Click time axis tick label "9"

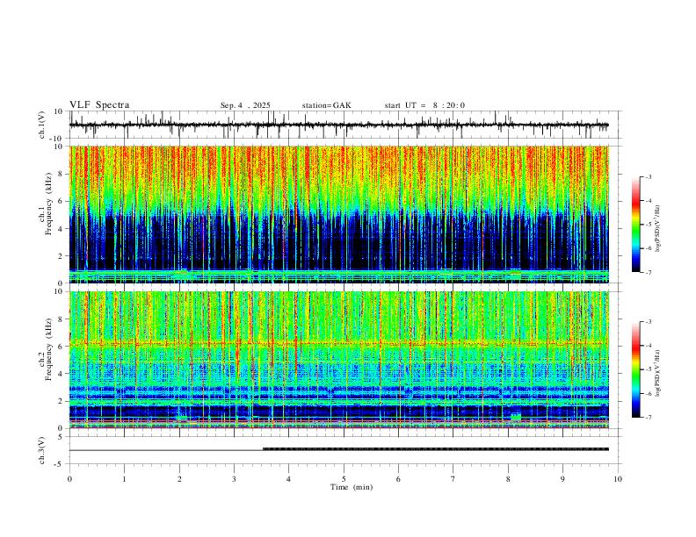coord(562,479)
